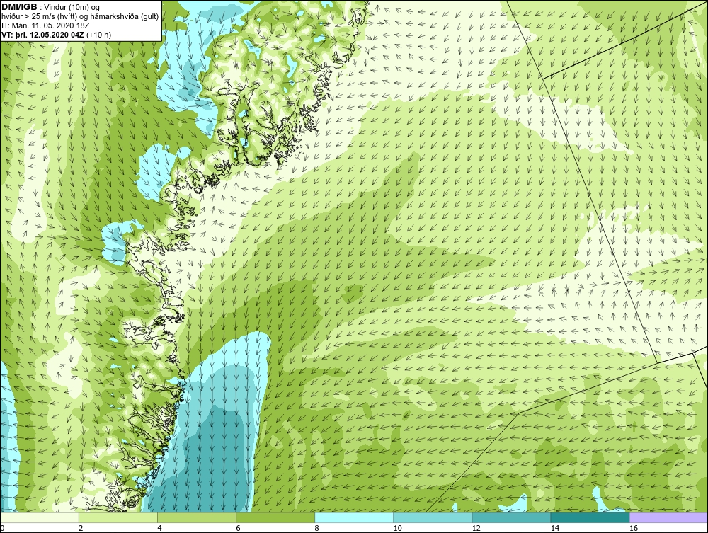Image resolution: width=708 pixels, height=533 pixels.
Task: Click the legend label '14'
Action: (555, 528)
